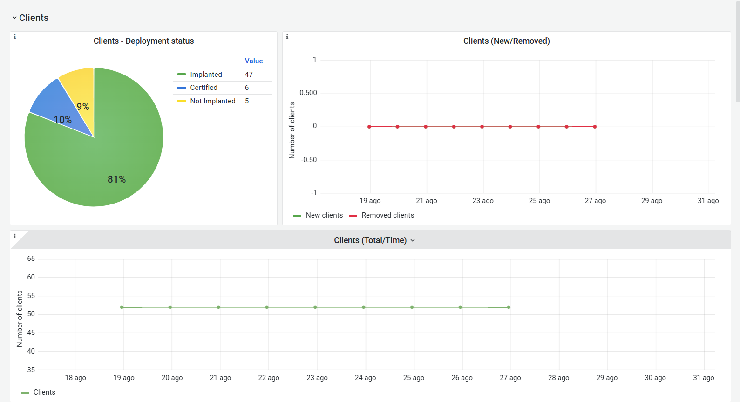Show info for Clients (Total/Time) panel
Image resolution: width=740 pixels, height=402 pixels.
click(x=15, y=236)
